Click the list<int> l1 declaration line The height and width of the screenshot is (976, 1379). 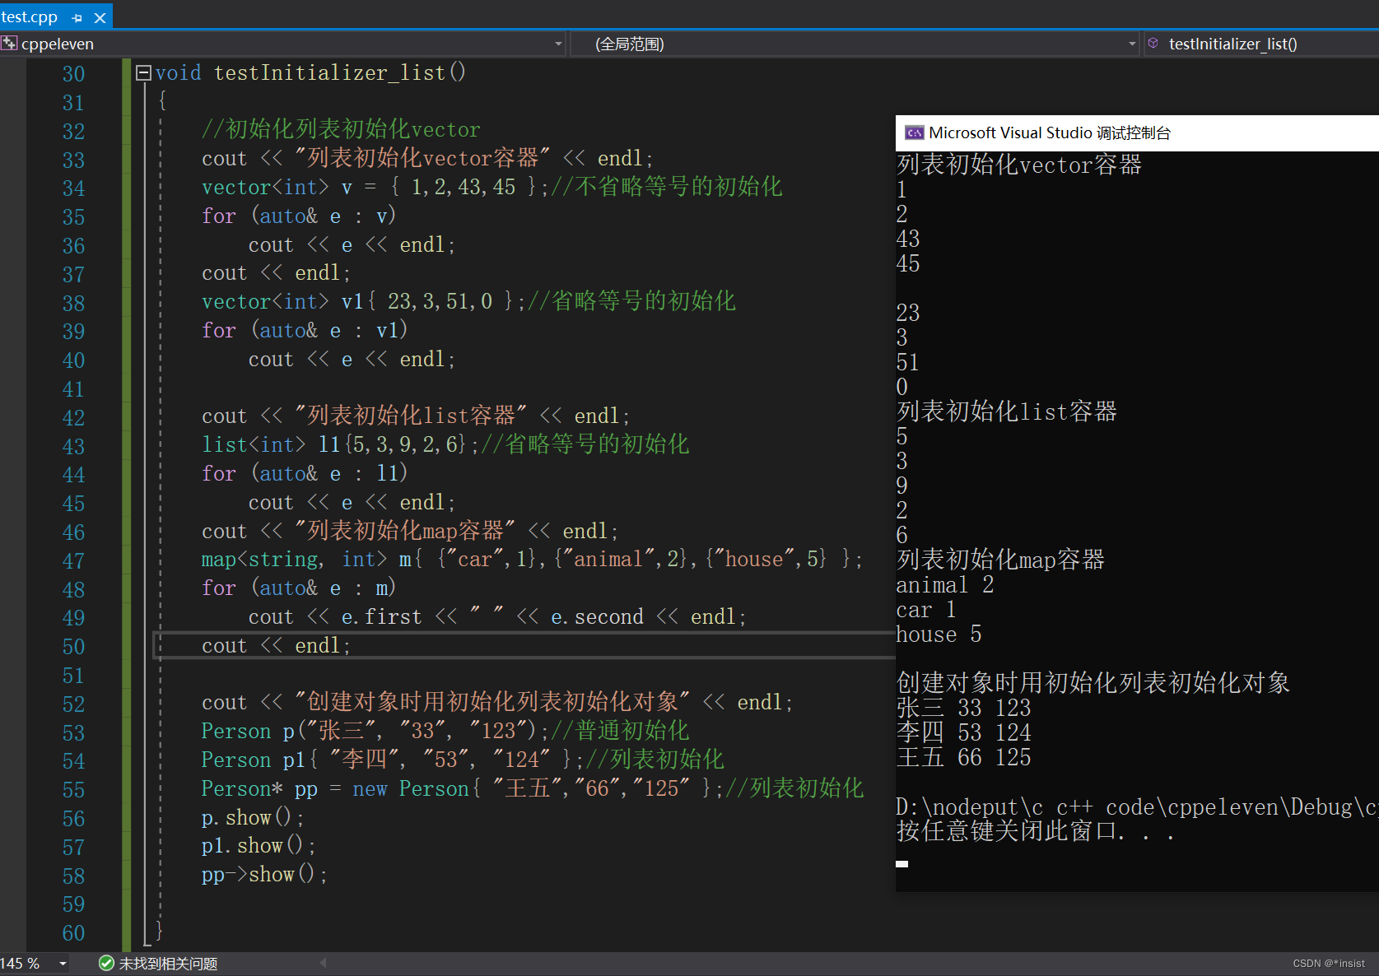[x=445, y=444]
